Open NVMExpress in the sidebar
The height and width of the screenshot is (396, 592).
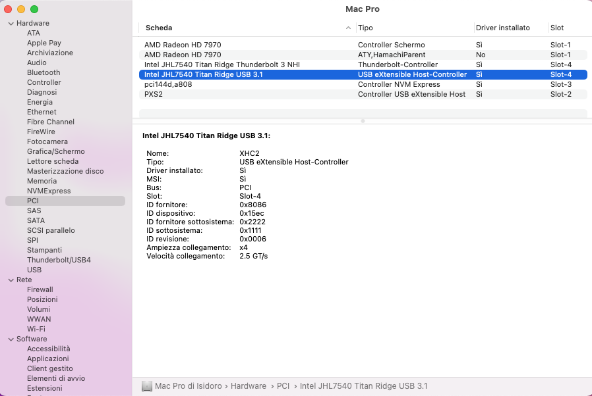click(49, 191)
